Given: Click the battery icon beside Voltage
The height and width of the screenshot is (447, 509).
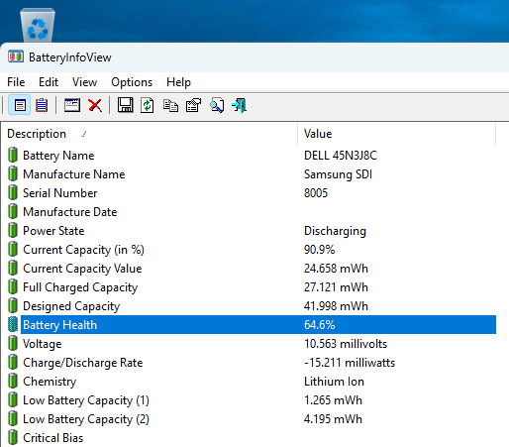Looking at the screenshot, I should pos(13,343).
